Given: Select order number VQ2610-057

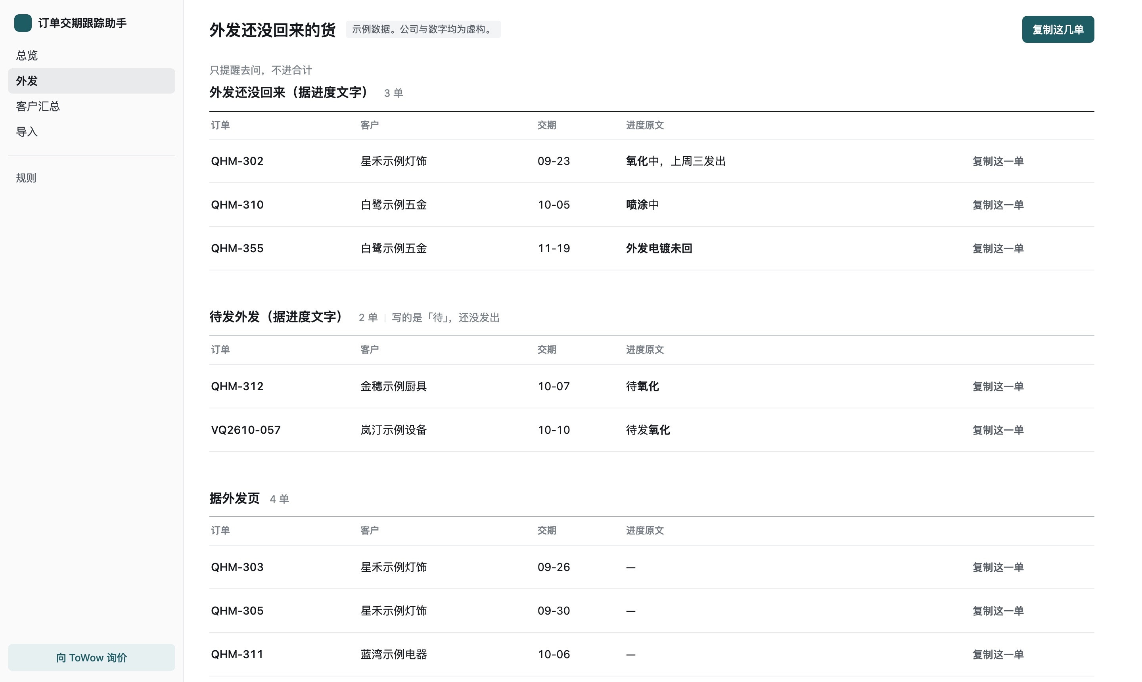Looking at the screenshot, I should [246, 430].
